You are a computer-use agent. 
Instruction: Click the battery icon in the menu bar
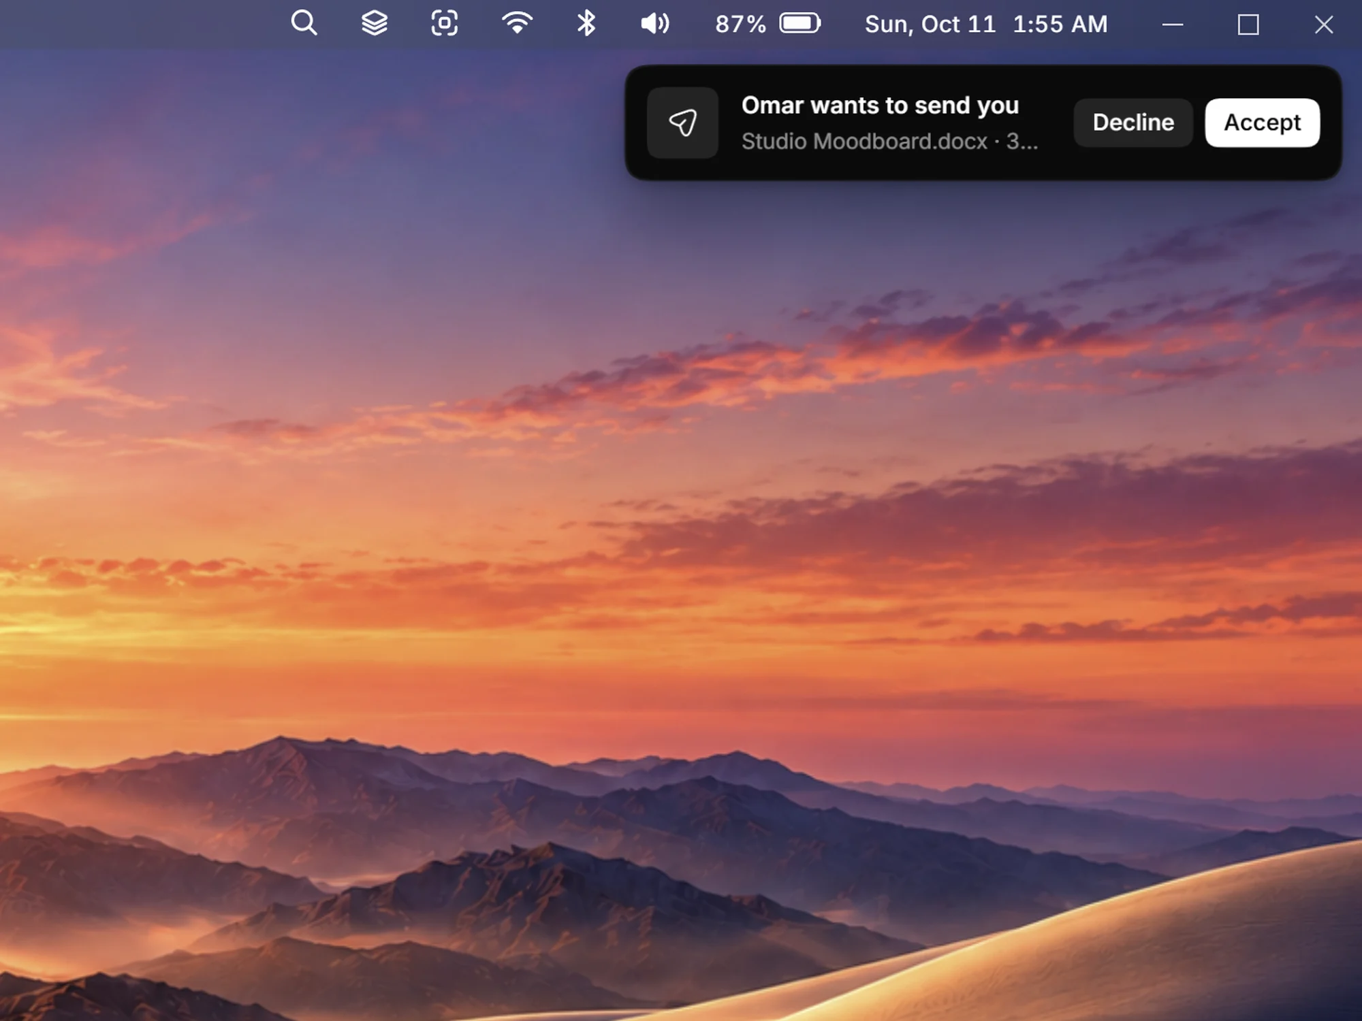pyautogui.click(x=800, y=24)
